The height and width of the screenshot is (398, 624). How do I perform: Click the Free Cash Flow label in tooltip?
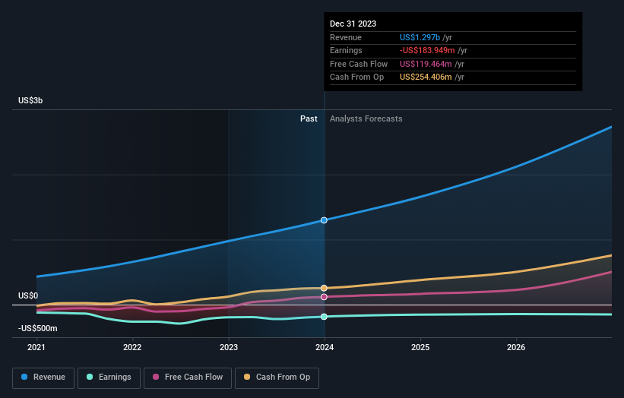[359, 64]
